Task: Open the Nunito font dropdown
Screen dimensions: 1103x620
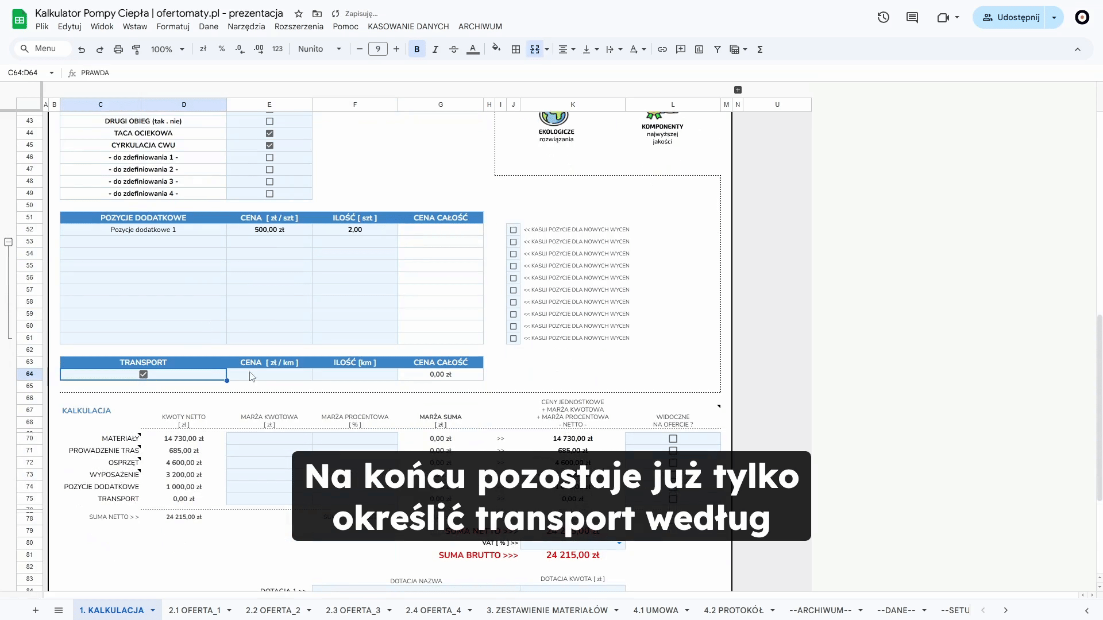Action: coord(319,49)
